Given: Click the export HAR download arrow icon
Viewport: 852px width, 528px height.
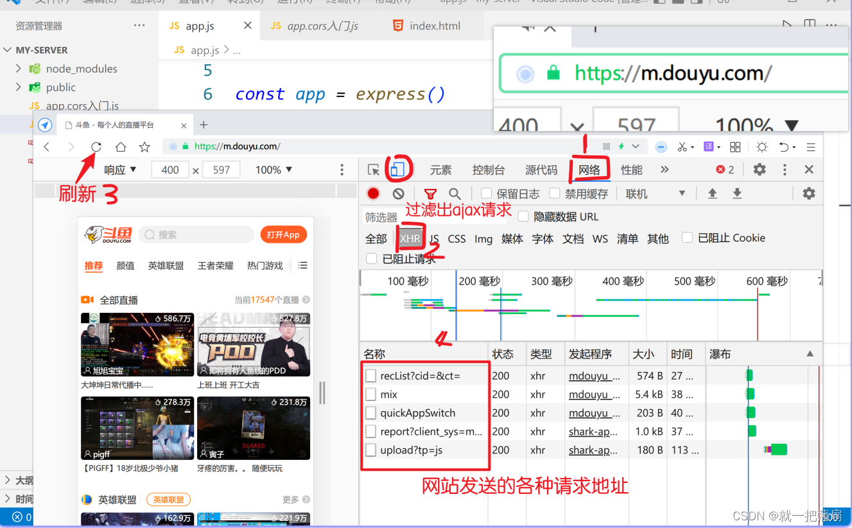Looking at the screenshot, I should click(x=737, y=193).
